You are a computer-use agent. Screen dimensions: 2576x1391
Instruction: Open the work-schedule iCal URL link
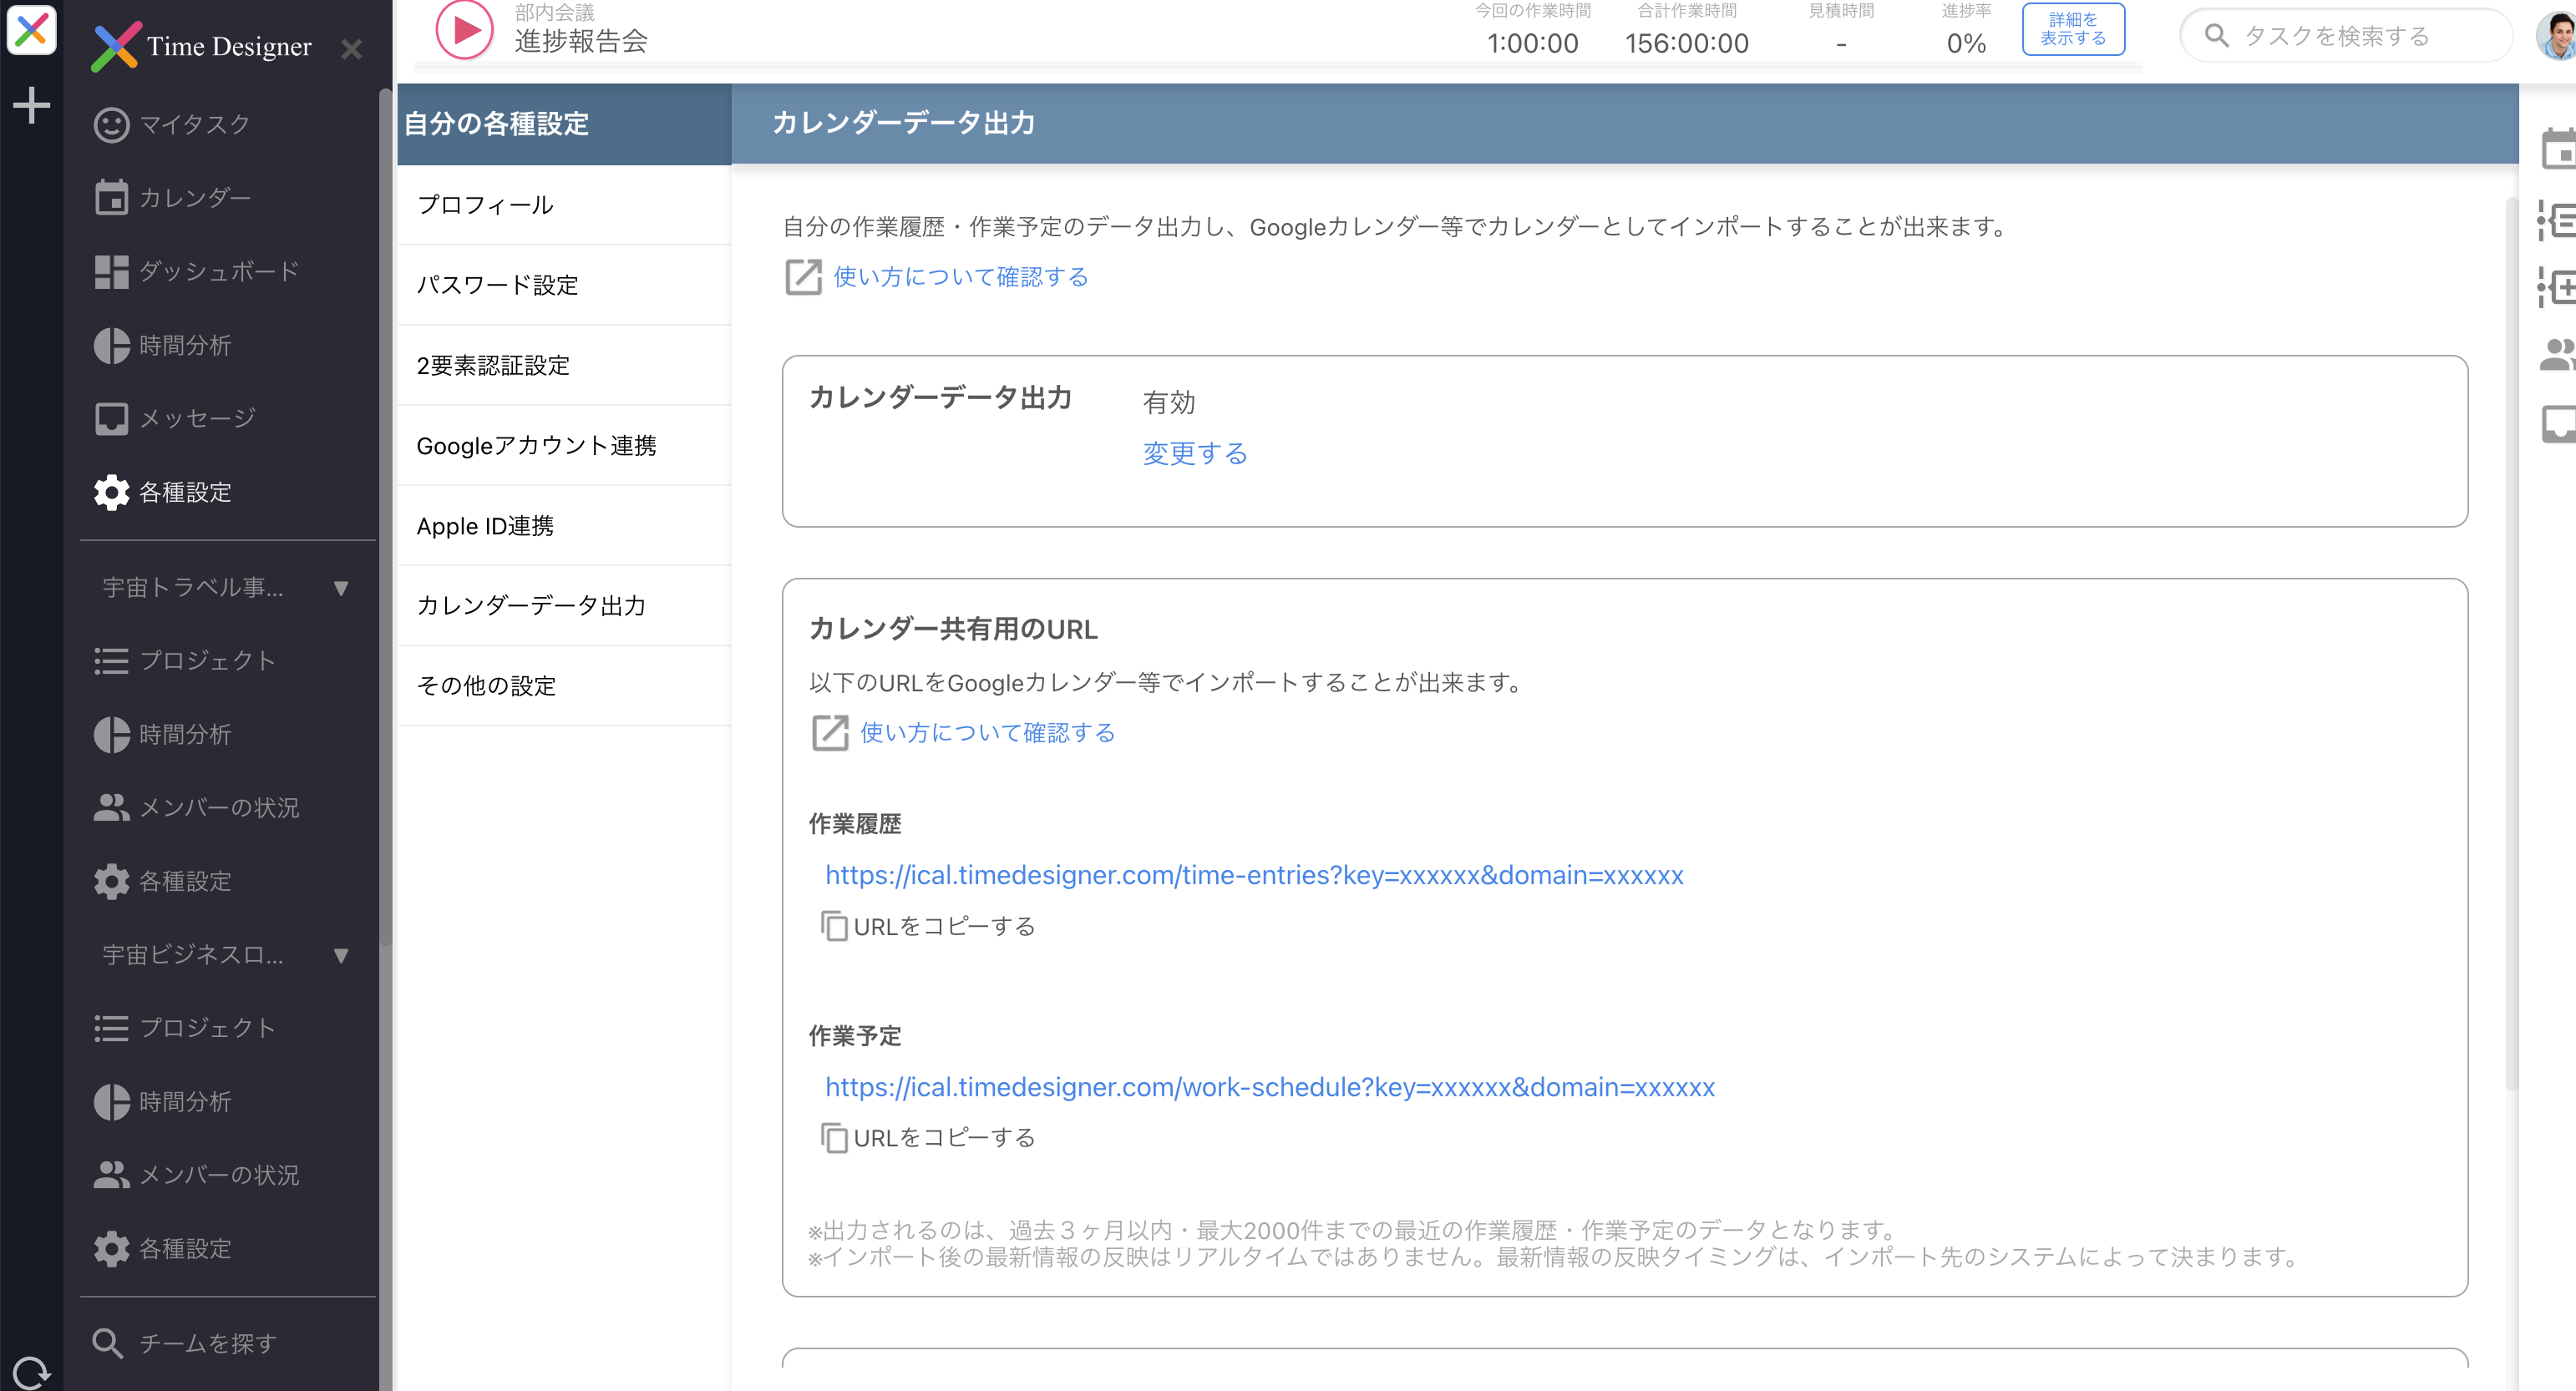click(x=1270, y=1087)
